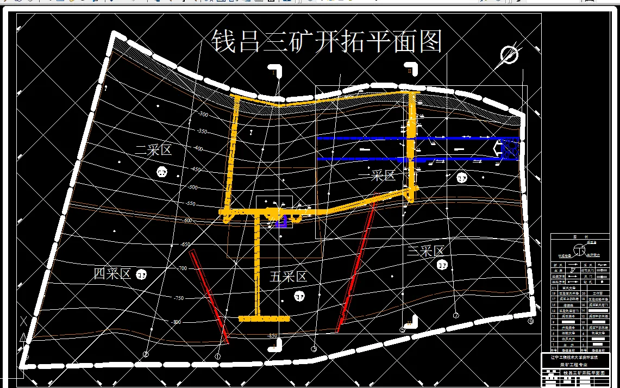Select the -750 contour label
Screen dimensions: 620x388
click(x=179, y=298)
